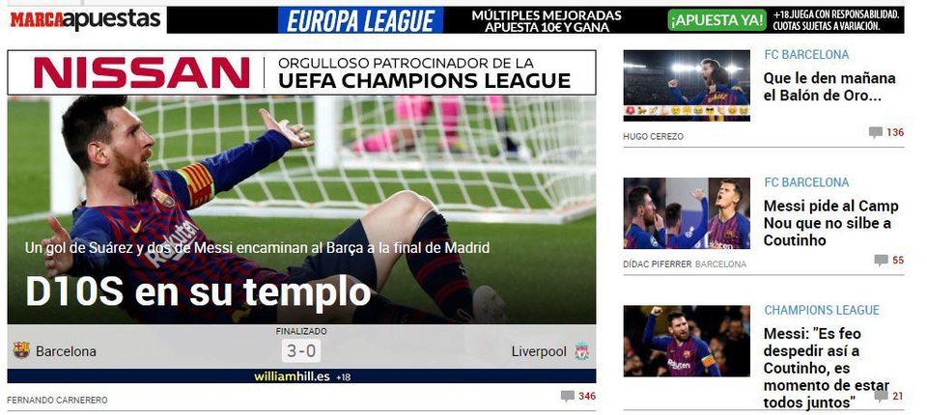Open thumbnail of Messi celebrating with emojis

click(687, 86)
